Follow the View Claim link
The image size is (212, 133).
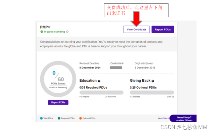click(163, 118)
